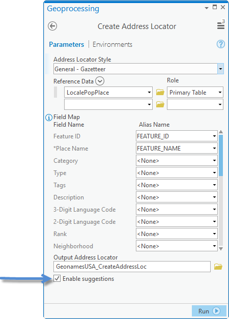Browse folder for LocalePopPlace reference data
This screenshot has width=229, height=319.
tap(160, 92)
